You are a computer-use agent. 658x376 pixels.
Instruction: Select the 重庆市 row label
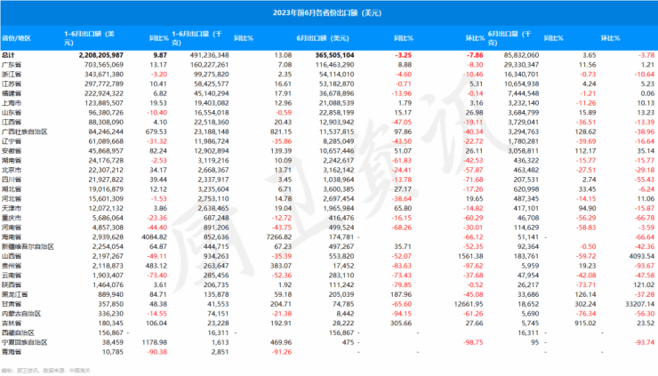[x=12, y=218]
